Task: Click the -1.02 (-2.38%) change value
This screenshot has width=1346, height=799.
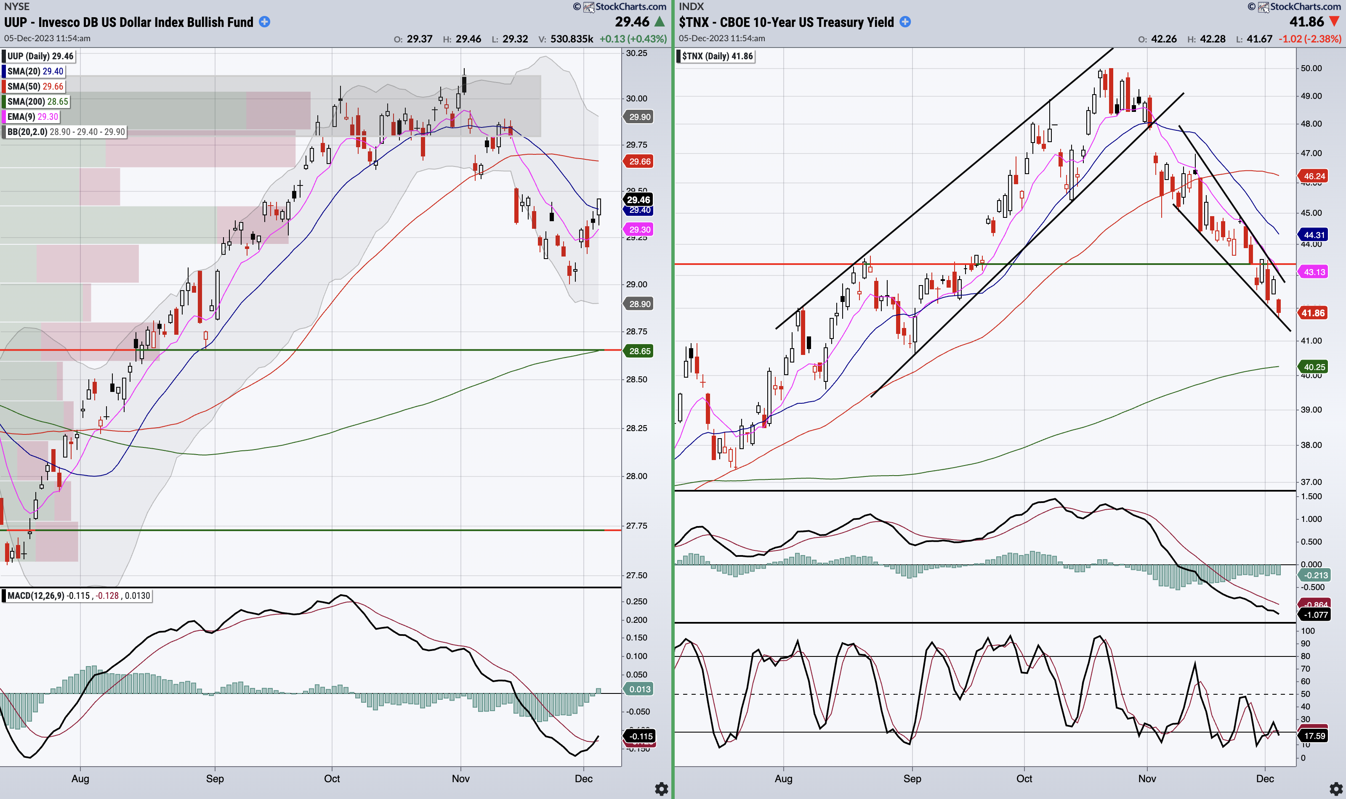Action: [1310, 39]
